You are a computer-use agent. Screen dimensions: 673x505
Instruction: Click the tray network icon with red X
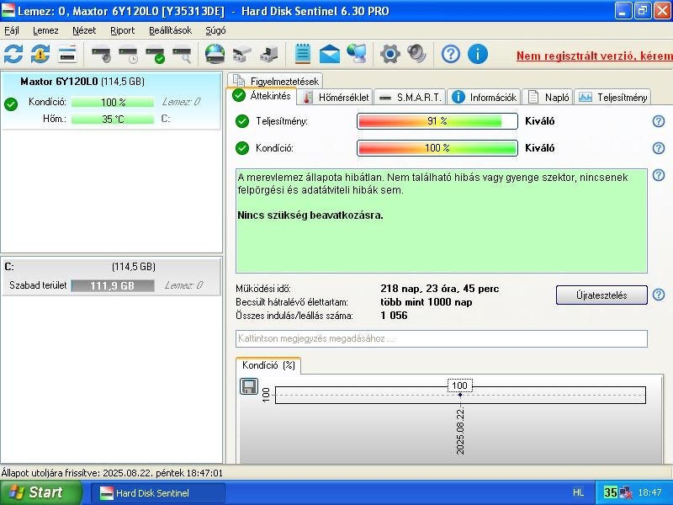click(x=626, y=492)
